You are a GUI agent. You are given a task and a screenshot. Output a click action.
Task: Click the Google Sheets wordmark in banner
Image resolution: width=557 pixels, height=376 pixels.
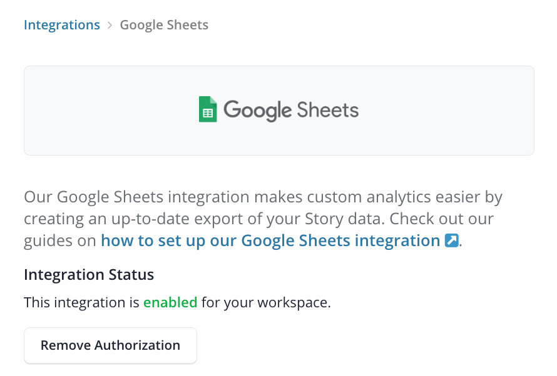[291, 110]
